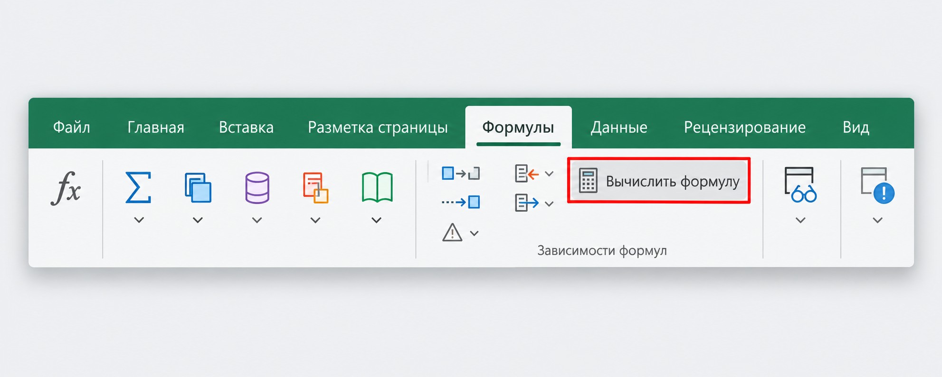The width and height of the screenshot is (942, 377).
Task: Expand dropdown under green book icon
Action: point(377,220)
